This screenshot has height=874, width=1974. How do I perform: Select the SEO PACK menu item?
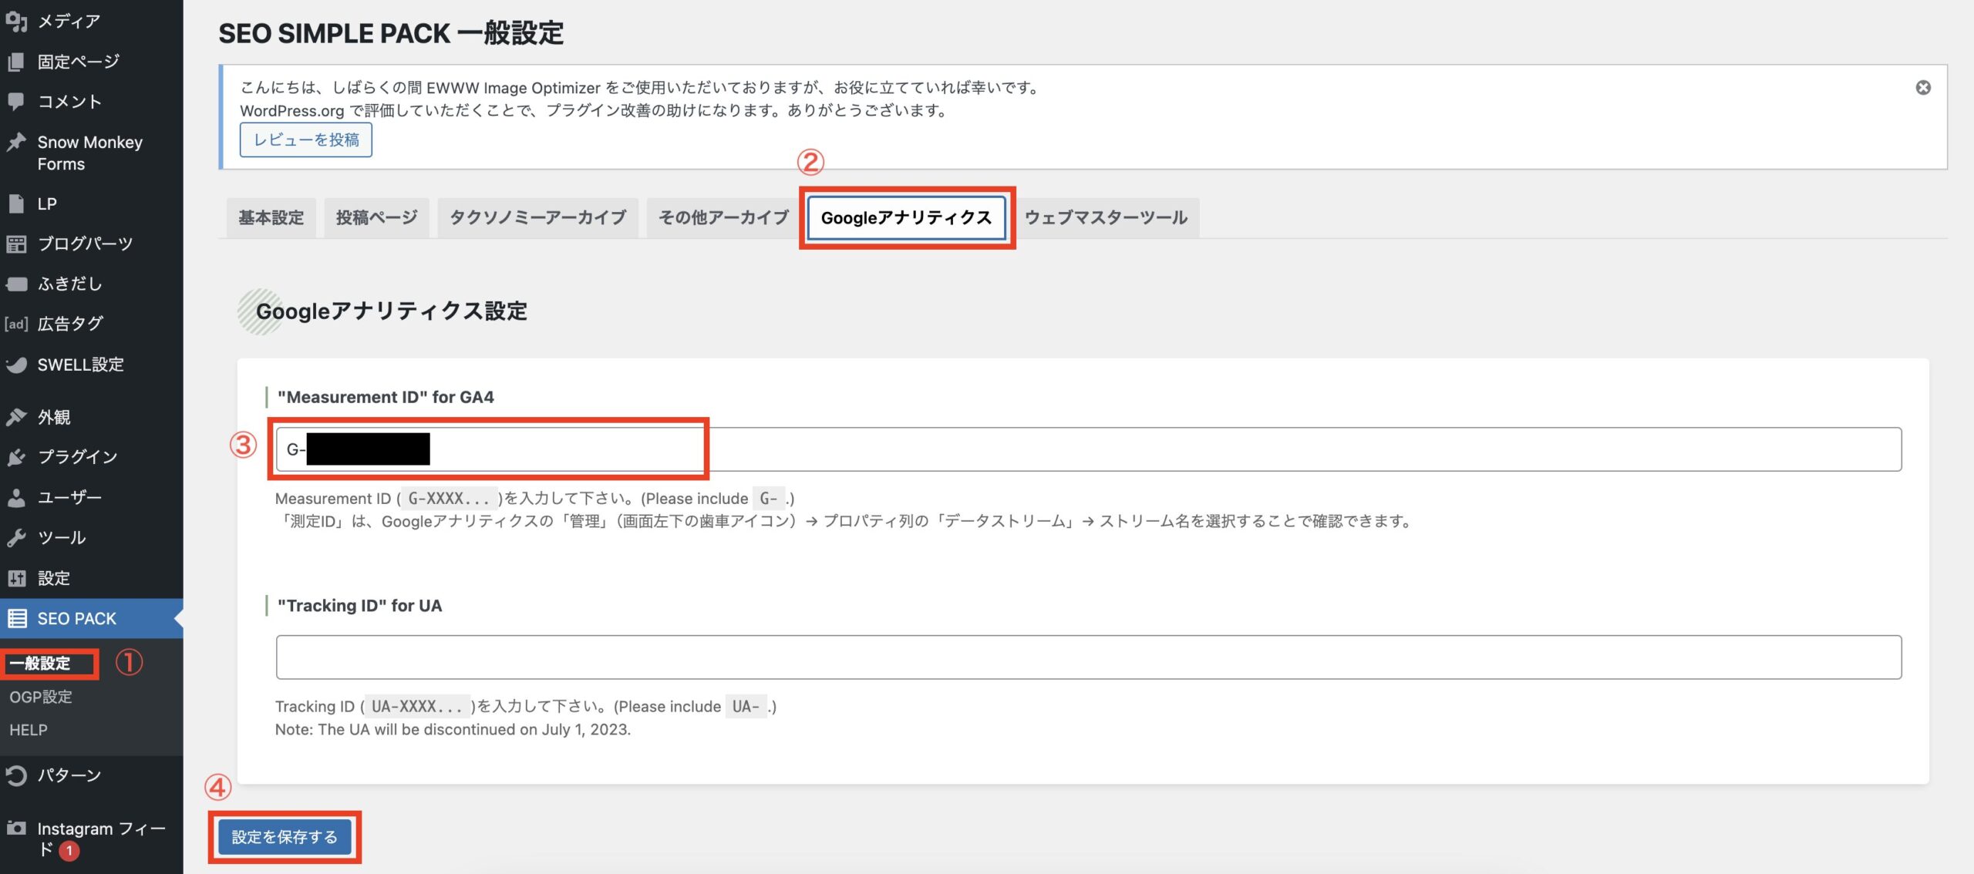coord(92,618)
